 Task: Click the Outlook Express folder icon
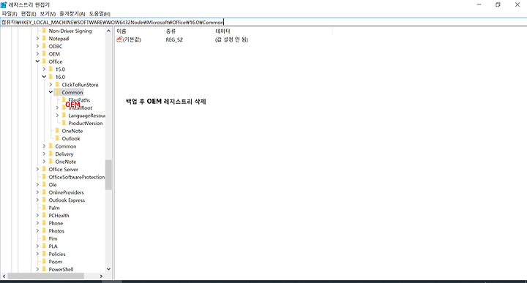44,200
